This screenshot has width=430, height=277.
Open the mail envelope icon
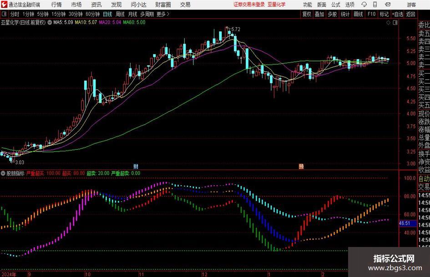click(x=388, y=5)
